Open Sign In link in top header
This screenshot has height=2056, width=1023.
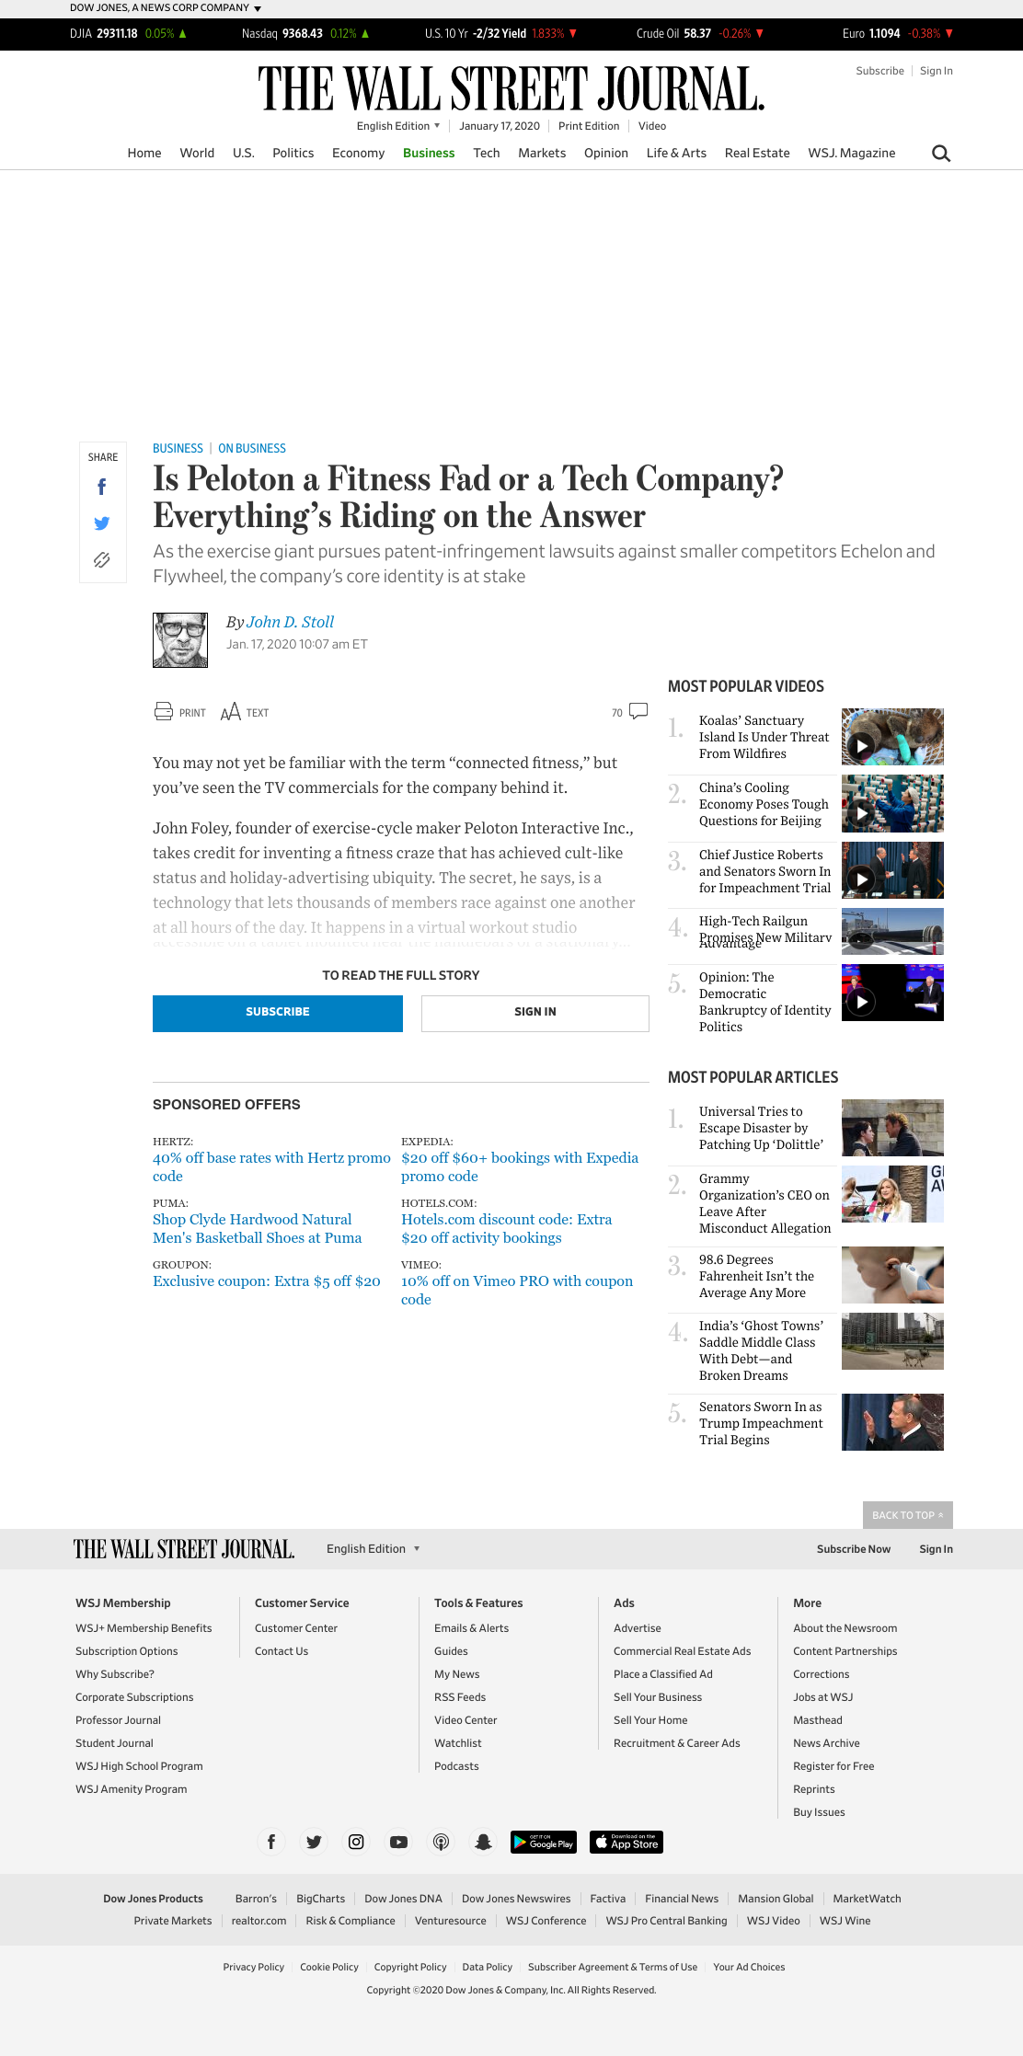pos(937,71)
